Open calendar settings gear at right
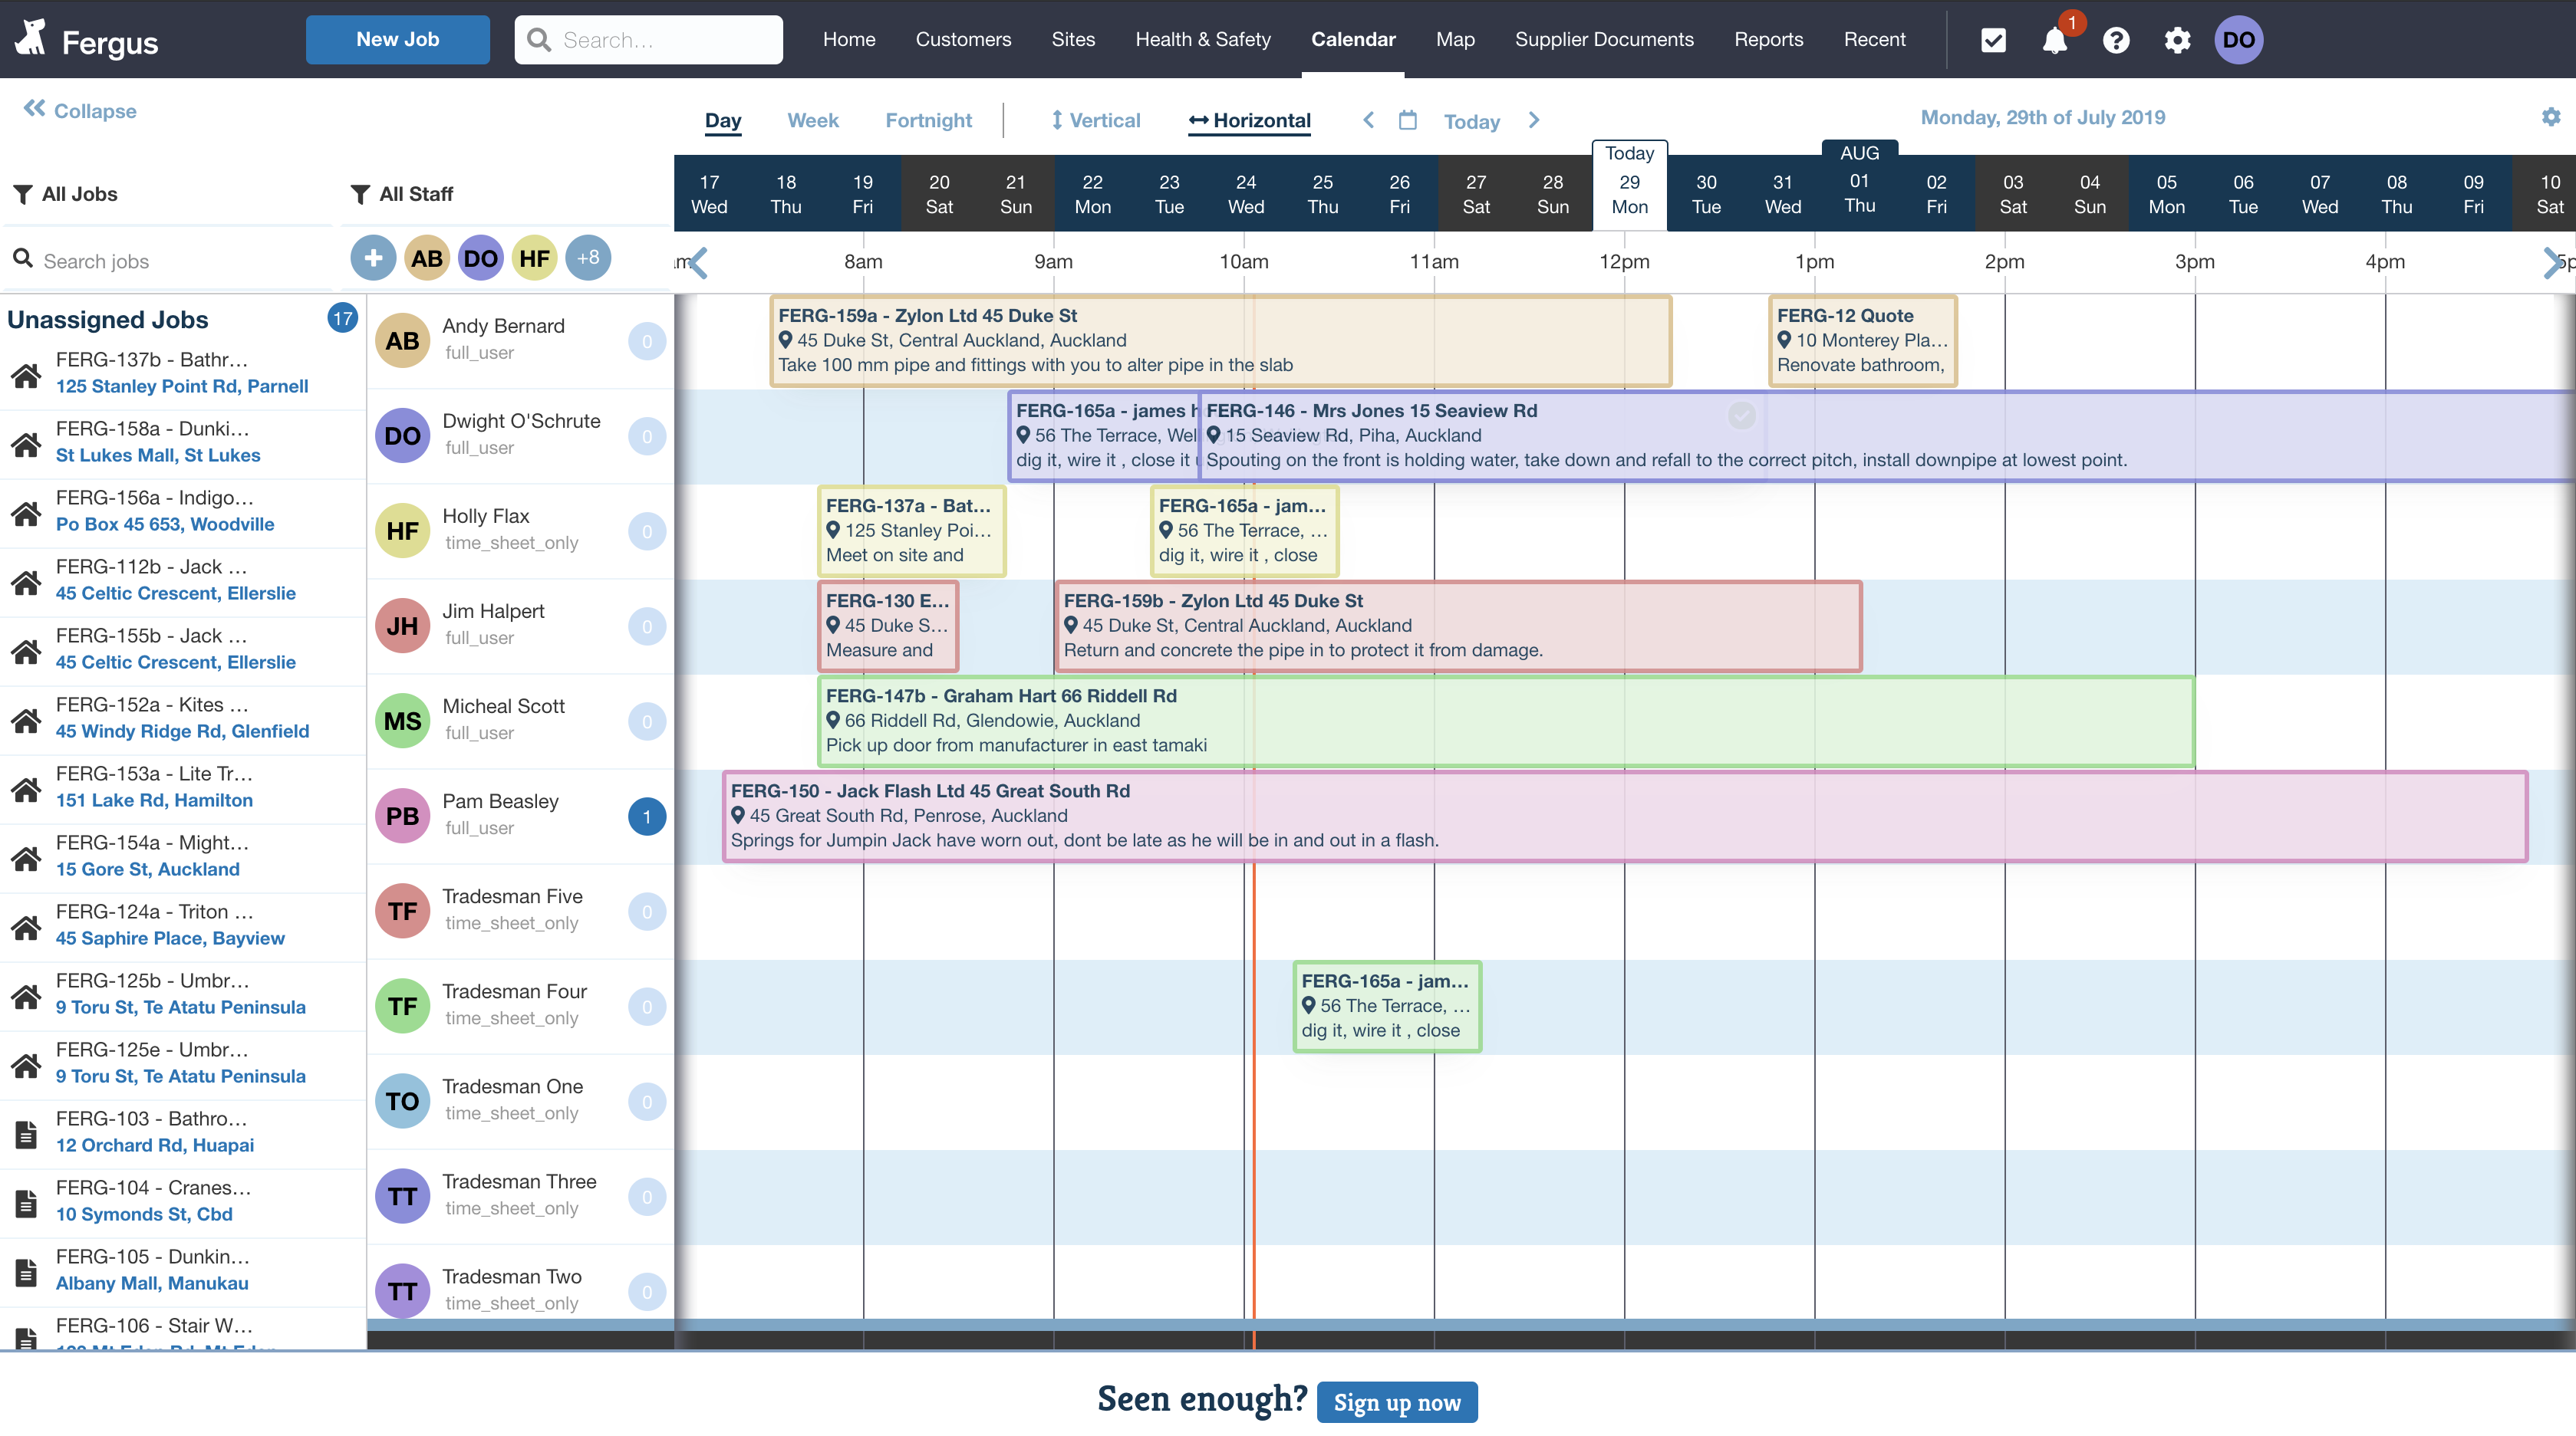Screen dimensions: 2576x1436 [x=2551, y=117]
